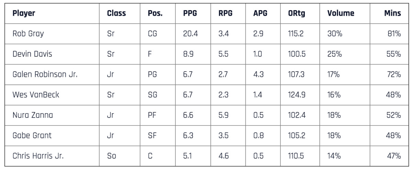Click Nura Zanna's 5.9 RPG value
Image resolution: width=412 pixels, height=169 pixels.
pos(223,115)
